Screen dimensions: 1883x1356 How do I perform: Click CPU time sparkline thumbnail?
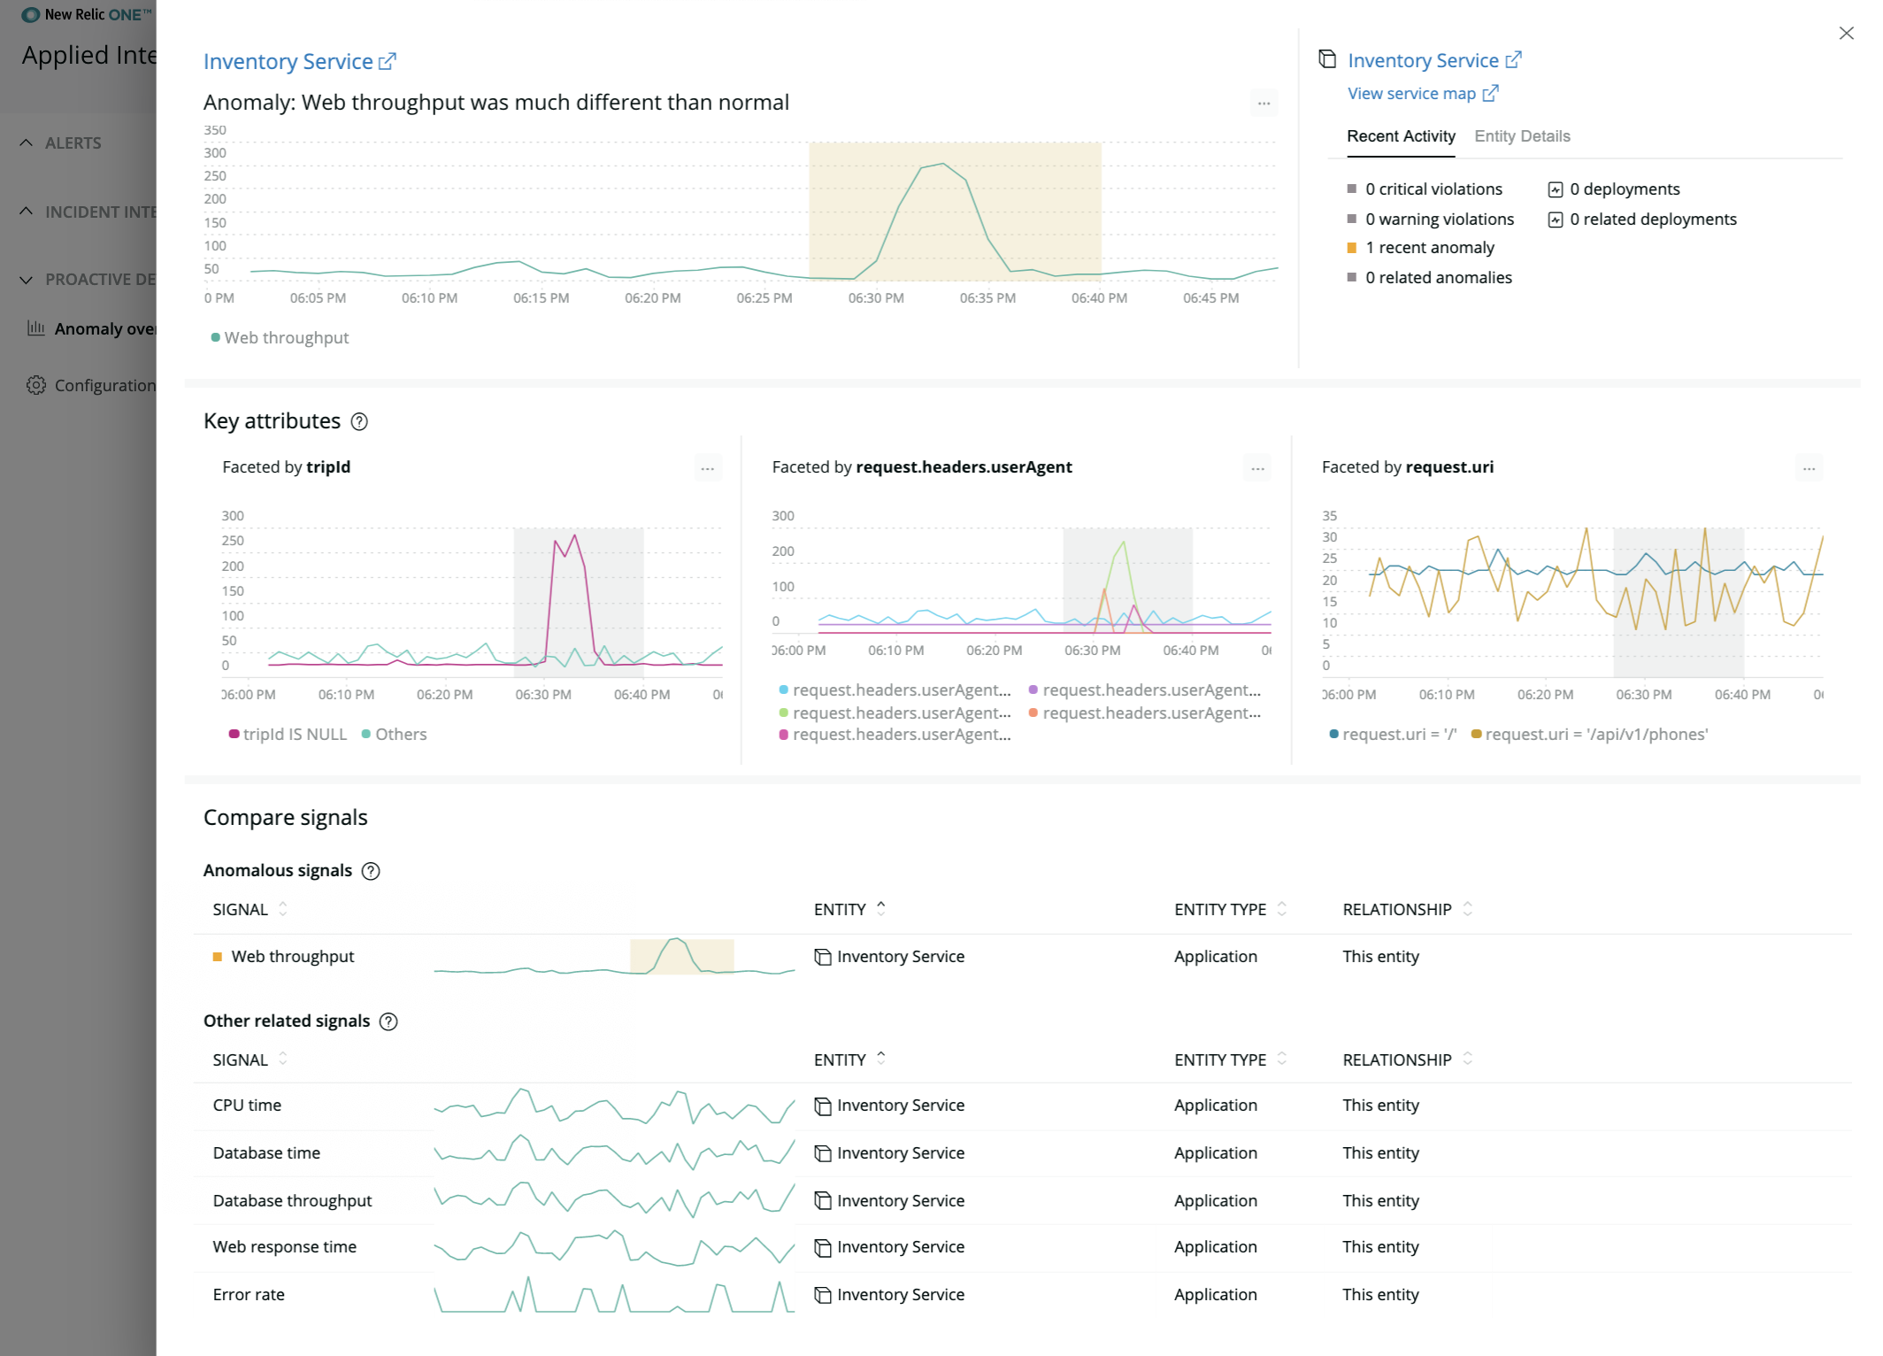[x=614, y=1106]
